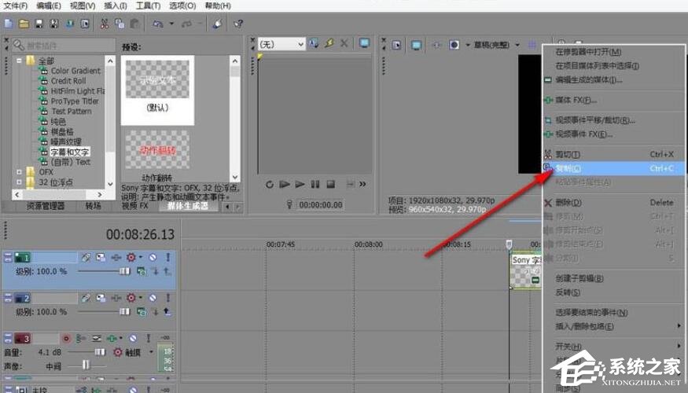
Task: Click the 搜索插件 search field
Action: [64, 45]
